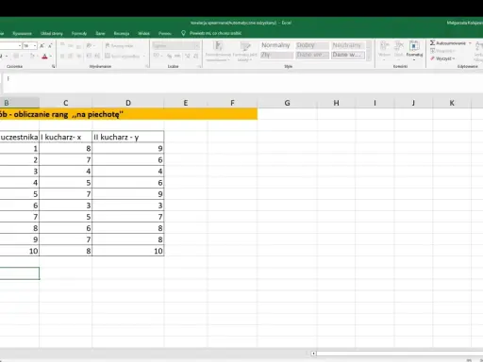
Task: Click the Wypełnij fill button
Action: [442, 51]
